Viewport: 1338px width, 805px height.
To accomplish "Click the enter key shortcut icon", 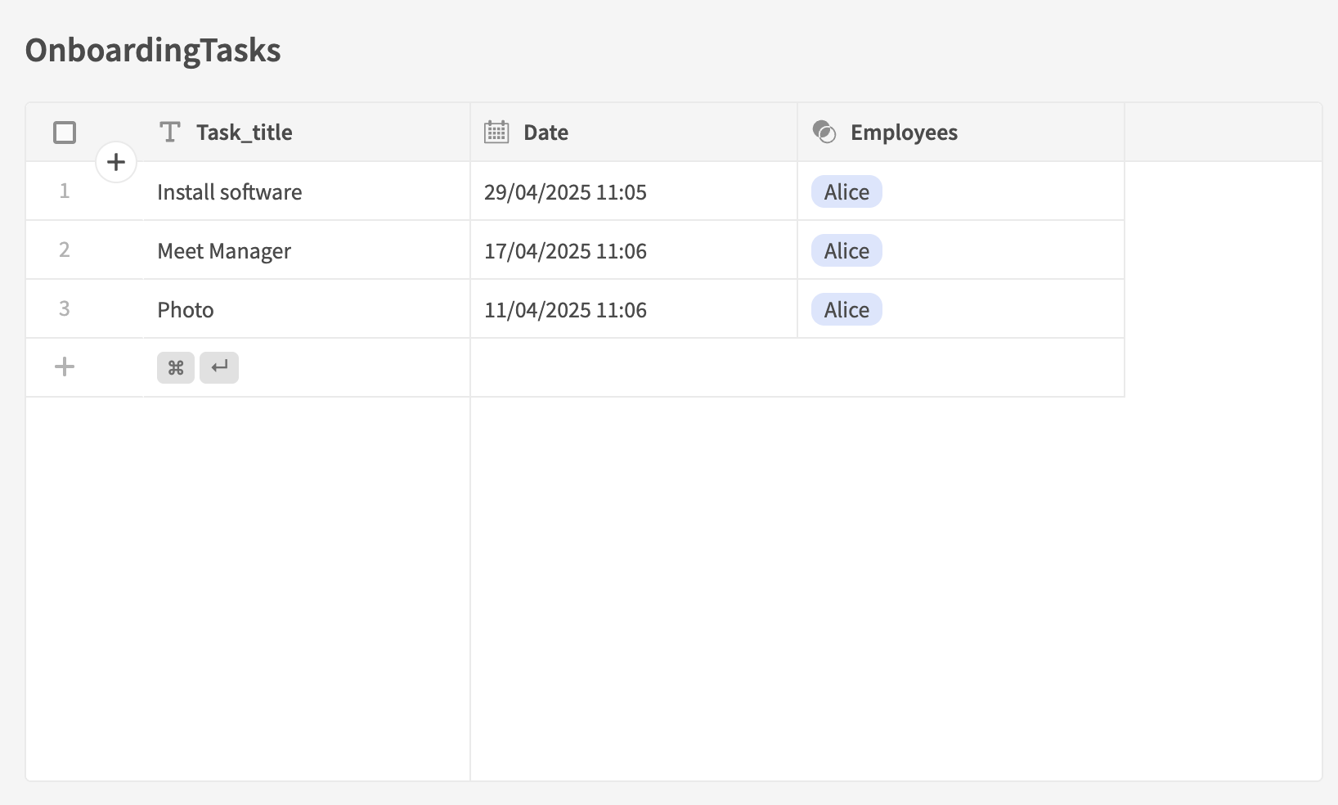I will tap(219, 368).
